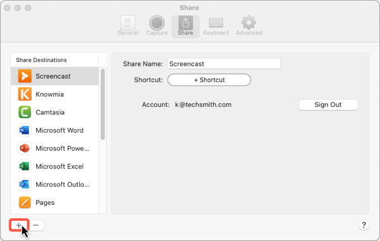Select Camtasia destination row text
This screenshot has height=241, width=380.
tap(50, 112)
